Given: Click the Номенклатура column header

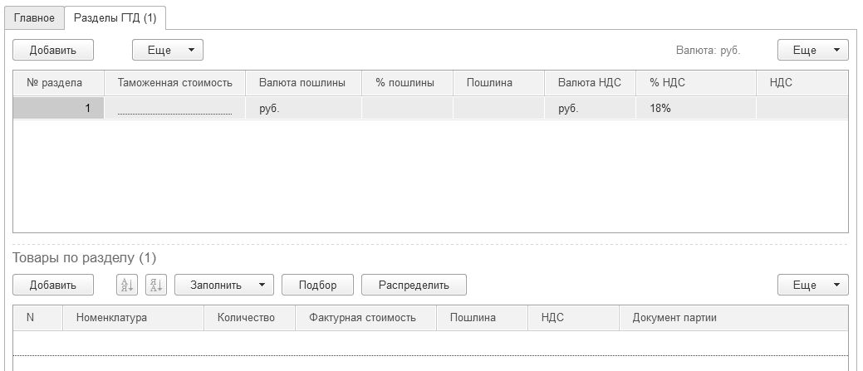Looking at the screenshot, I should click(x=111, y=317).
